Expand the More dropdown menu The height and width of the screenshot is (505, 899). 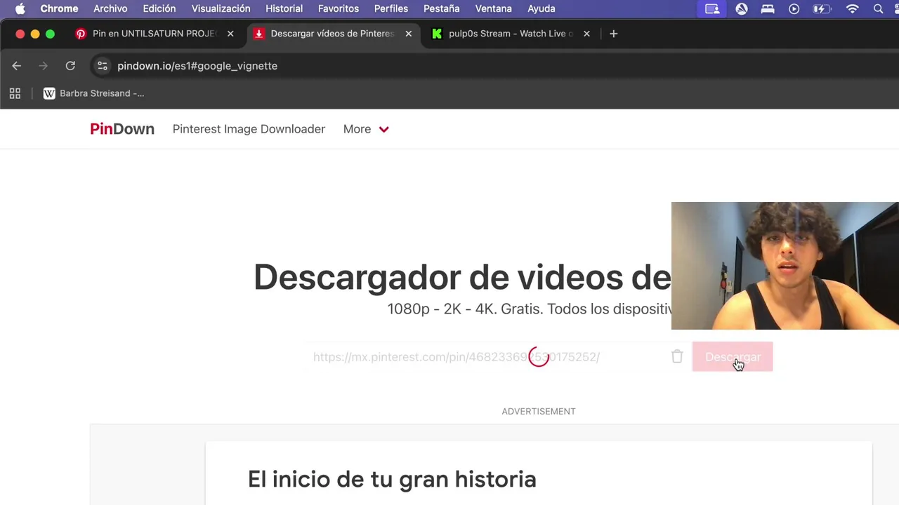[x=366, y=129]
